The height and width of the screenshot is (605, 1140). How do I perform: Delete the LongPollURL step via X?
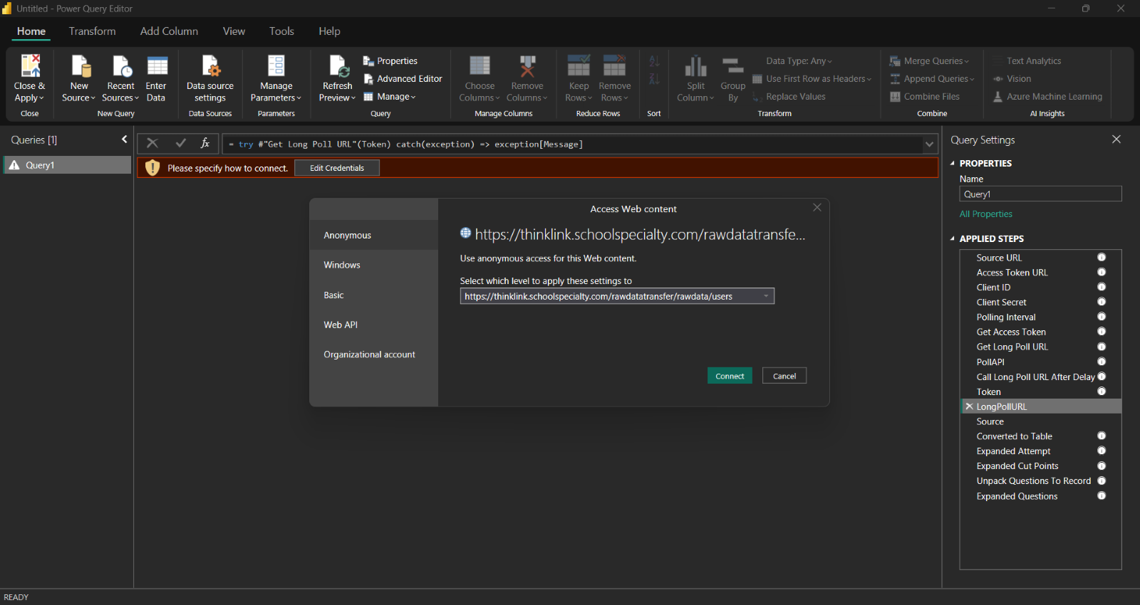[x=969, y=406]
